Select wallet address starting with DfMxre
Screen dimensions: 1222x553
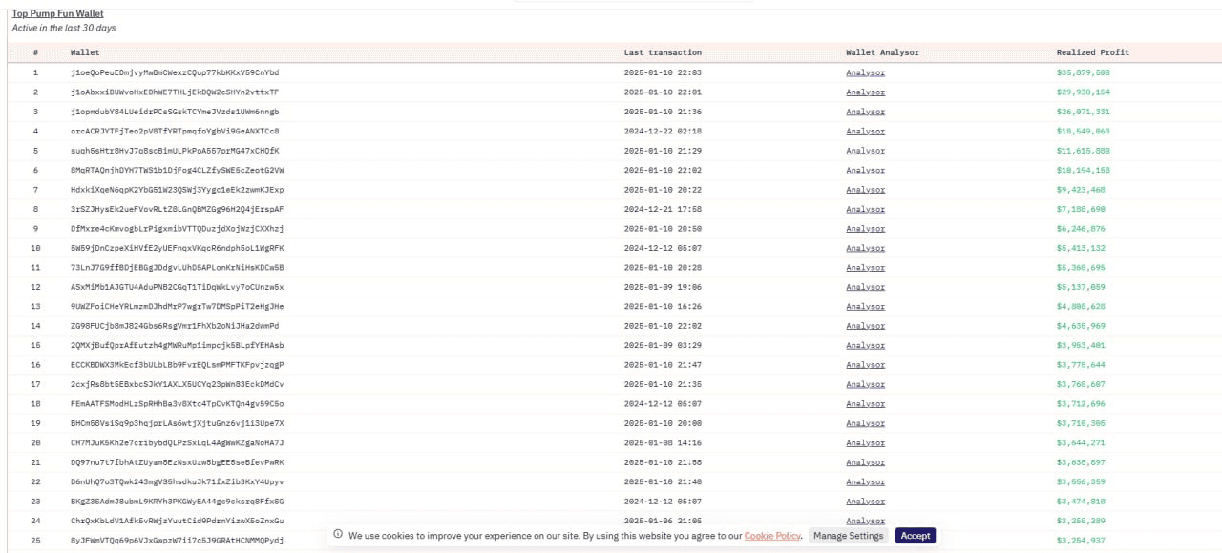tap(177, 229)
